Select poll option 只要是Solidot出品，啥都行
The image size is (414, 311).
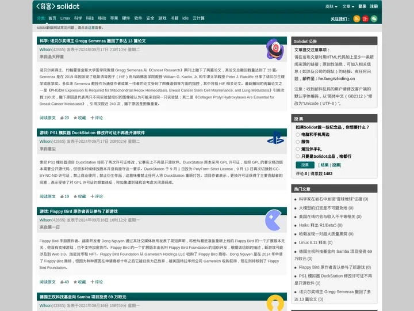click(298, 156)
